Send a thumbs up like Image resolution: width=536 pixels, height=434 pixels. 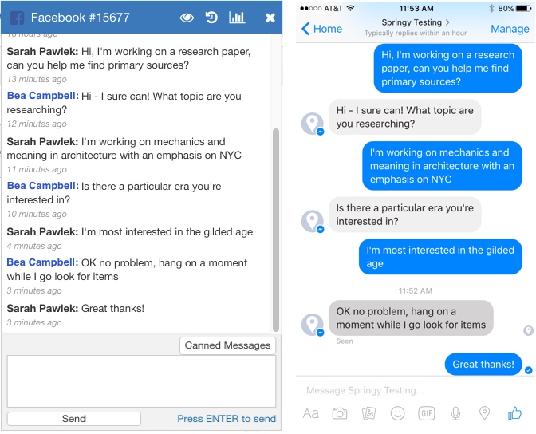point(514,412)
